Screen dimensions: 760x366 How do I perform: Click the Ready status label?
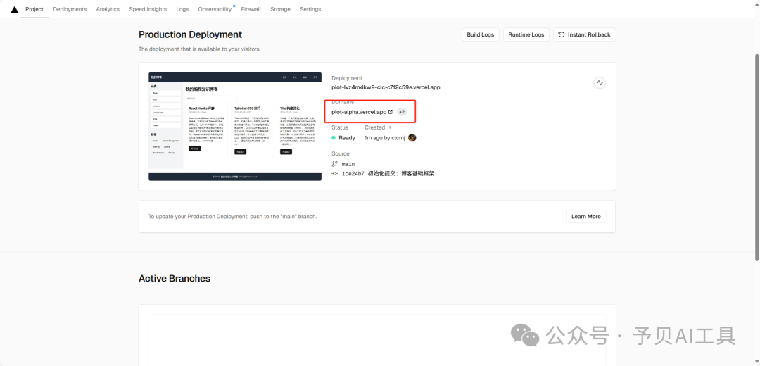[x=347, y=138]
